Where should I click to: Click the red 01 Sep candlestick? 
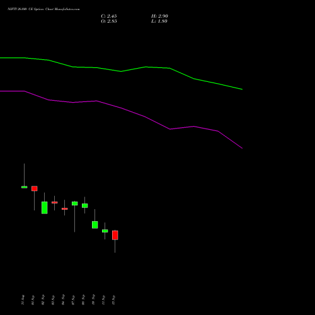(35, 188)
